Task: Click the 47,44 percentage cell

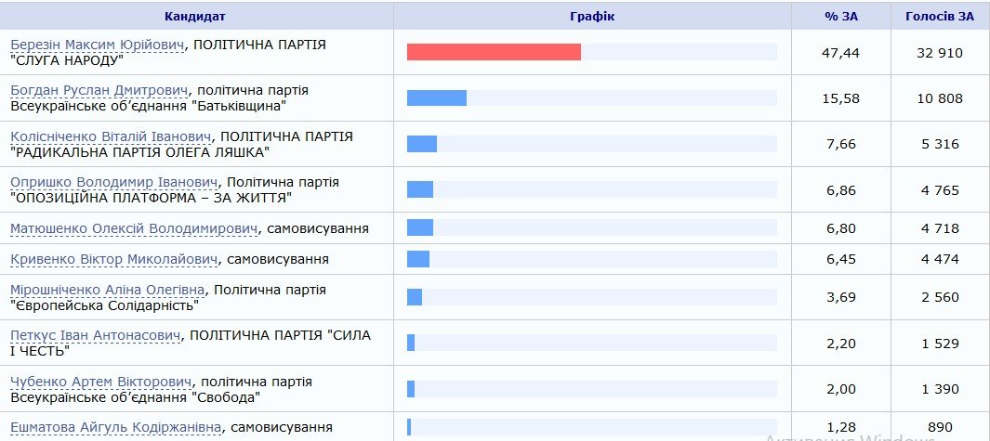Action: (x=842, y=53)
